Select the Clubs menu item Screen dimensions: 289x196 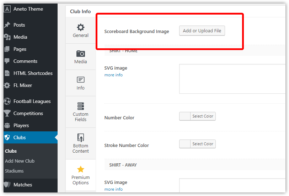[31, 137]
